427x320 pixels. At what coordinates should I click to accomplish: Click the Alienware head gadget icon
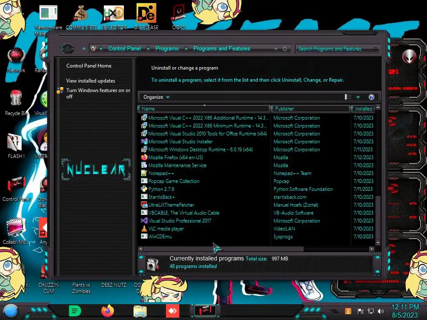point(409,57)
